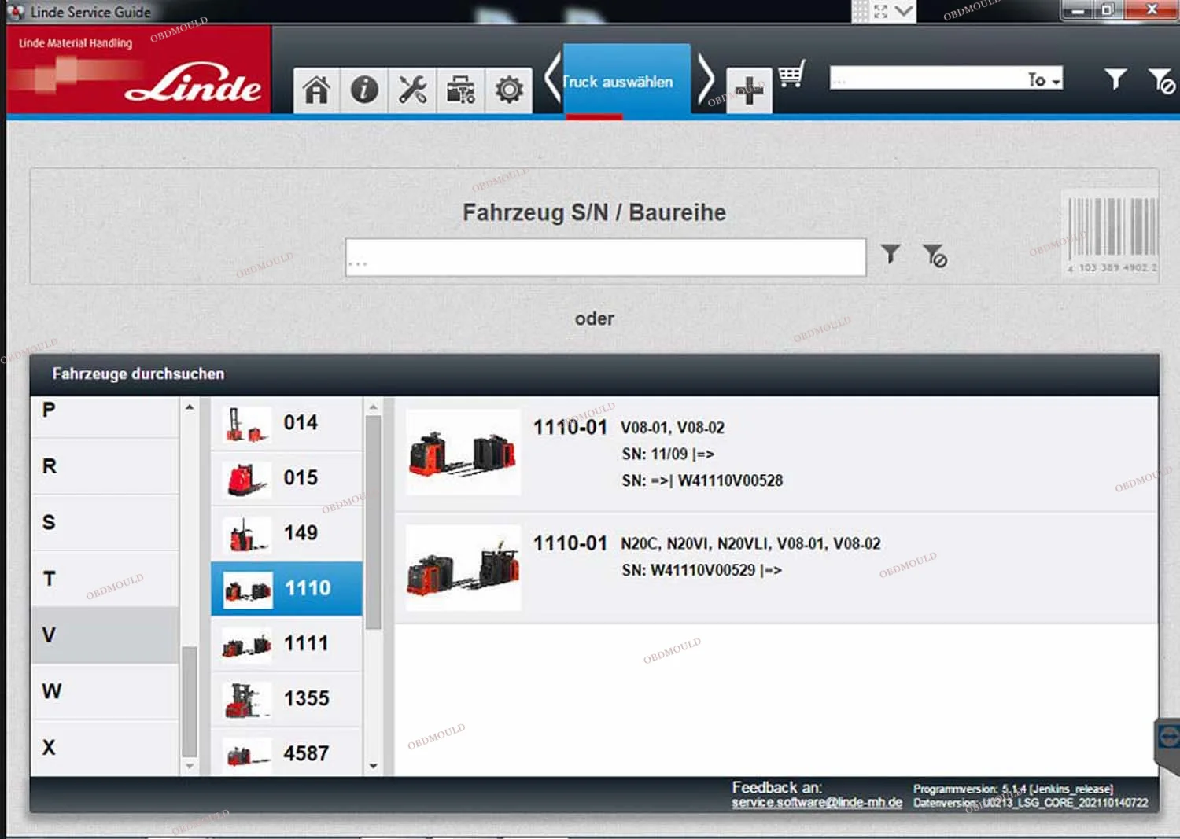Screen dimensions: 1180x839
Task: Open the blue side tab icon at the right edge
Action: point(1168,738)
